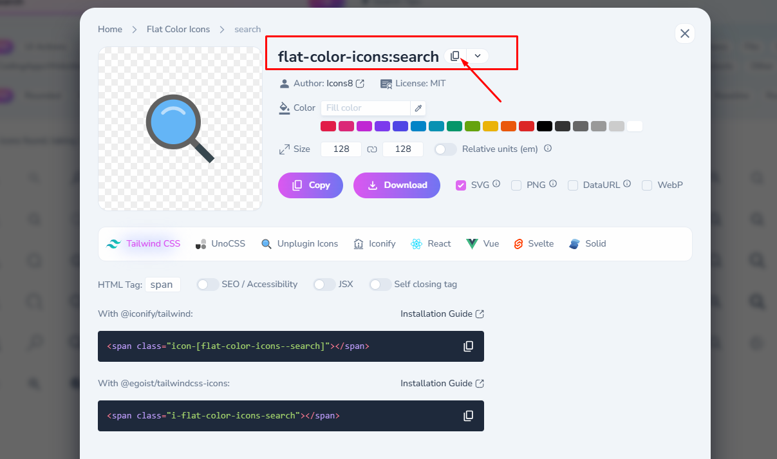Uncheck the SVG checkbox
This screenshot has width=777, height=459.
(x=461, y=185)
